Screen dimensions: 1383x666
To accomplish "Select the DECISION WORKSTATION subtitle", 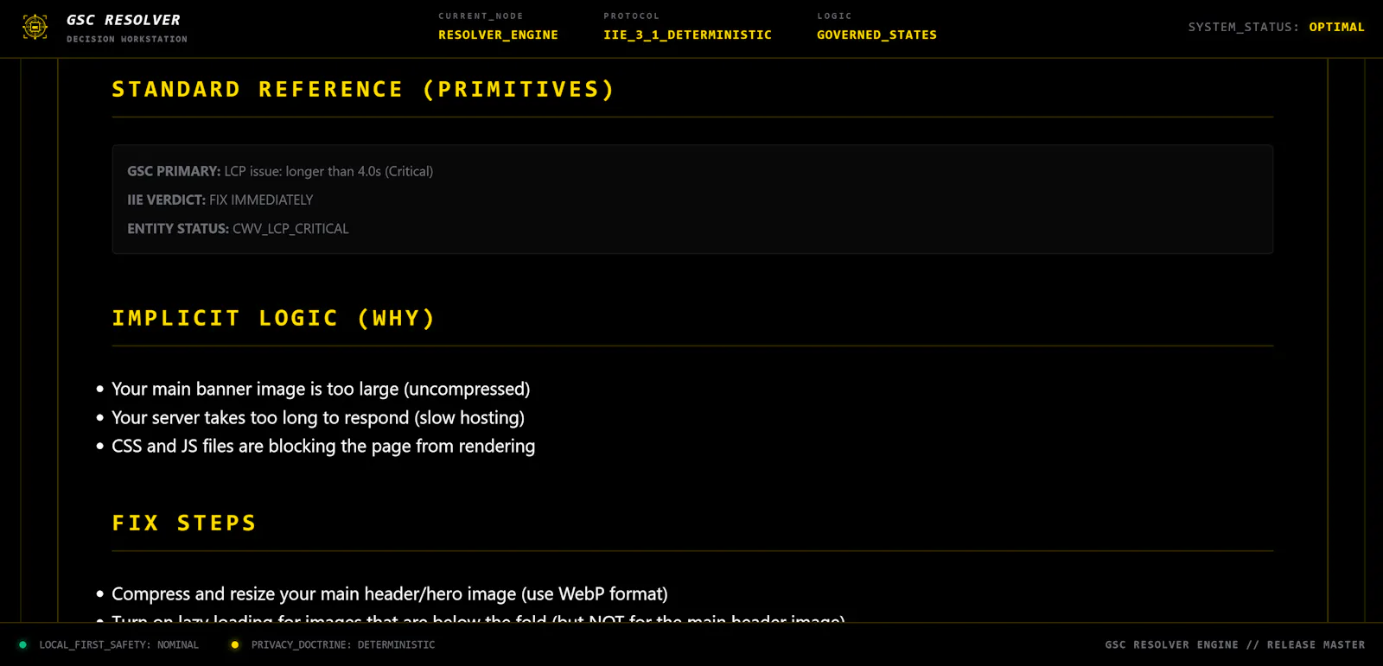I will coord(127,40).
